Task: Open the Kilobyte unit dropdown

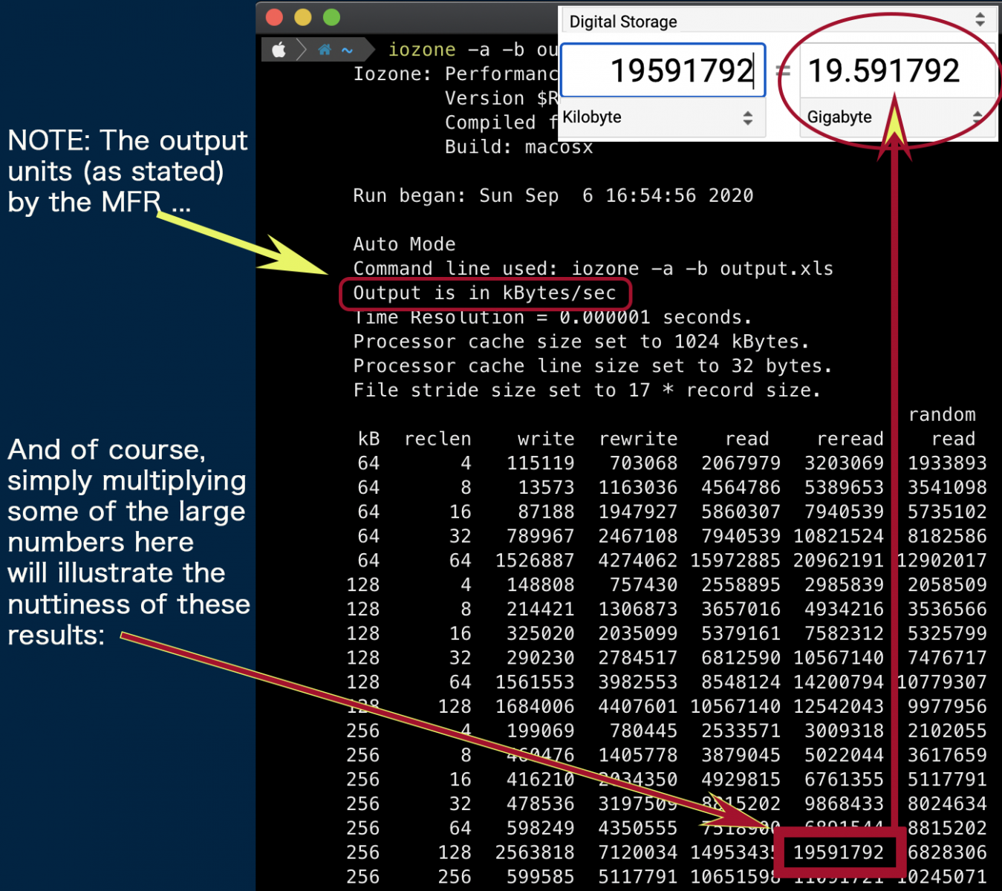Action: [662, 117]
